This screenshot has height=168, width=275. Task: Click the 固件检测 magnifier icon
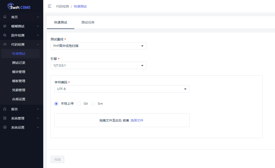(x=5, y=35)
